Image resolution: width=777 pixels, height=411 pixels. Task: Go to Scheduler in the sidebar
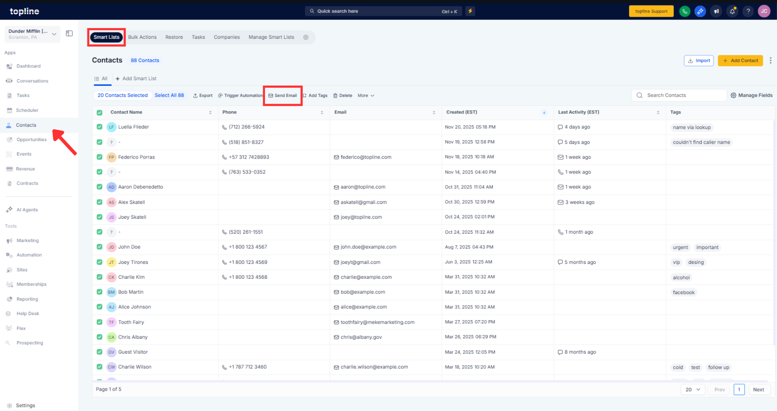(x=27, y=110)
